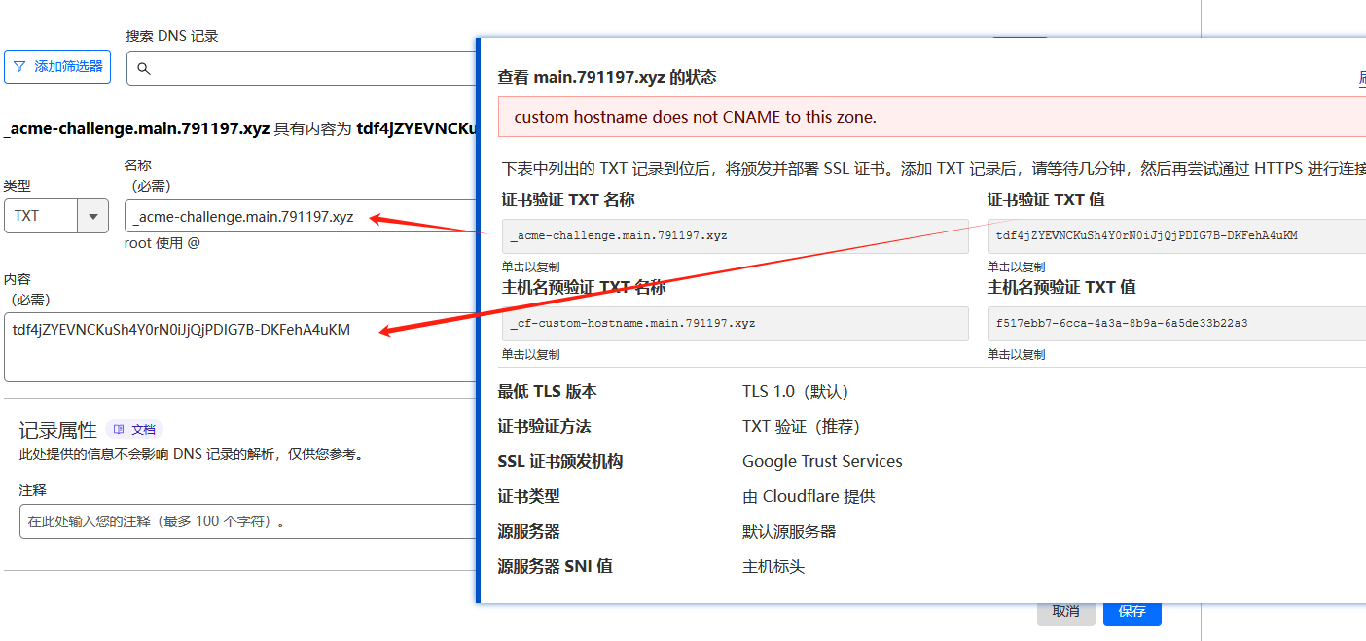Viewport: 1366px width, 641px height.
Task: Click the 证书类型 label
Action: click(528, 496)
